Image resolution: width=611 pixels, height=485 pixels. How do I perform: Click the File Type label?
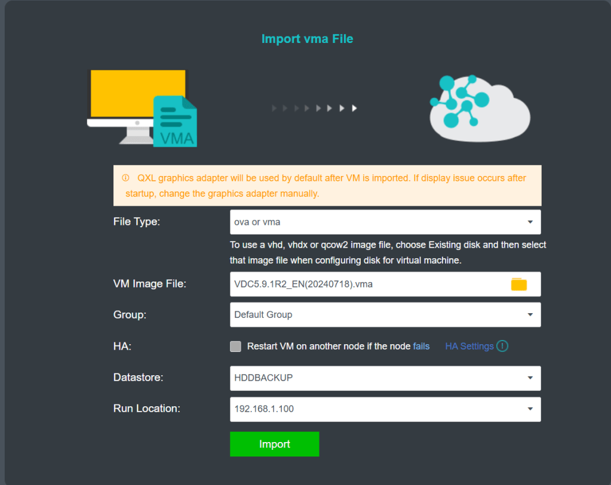[137, 222]
